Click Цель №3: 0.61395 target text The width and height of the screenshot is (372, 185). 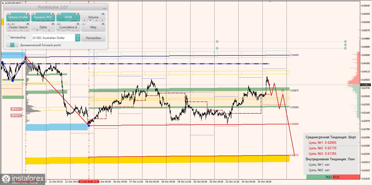coord(322,154)
